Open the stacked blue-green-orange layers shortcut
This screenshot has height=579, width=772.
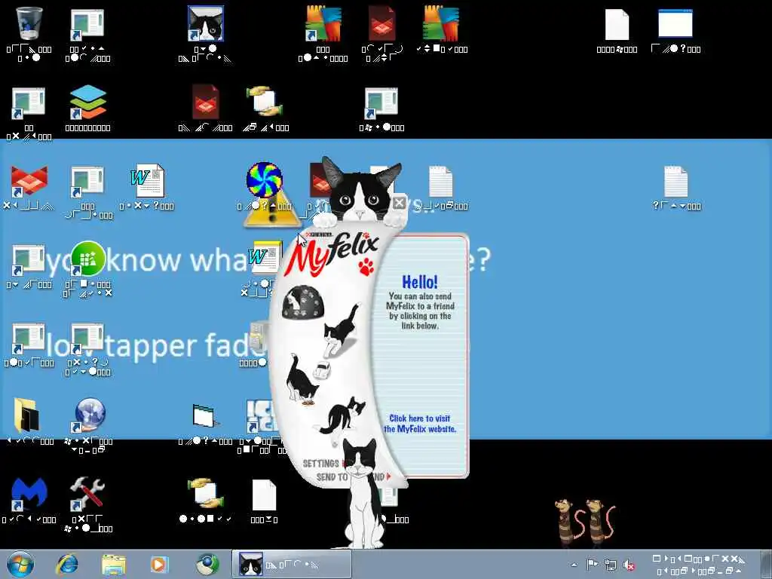(87, 102)
